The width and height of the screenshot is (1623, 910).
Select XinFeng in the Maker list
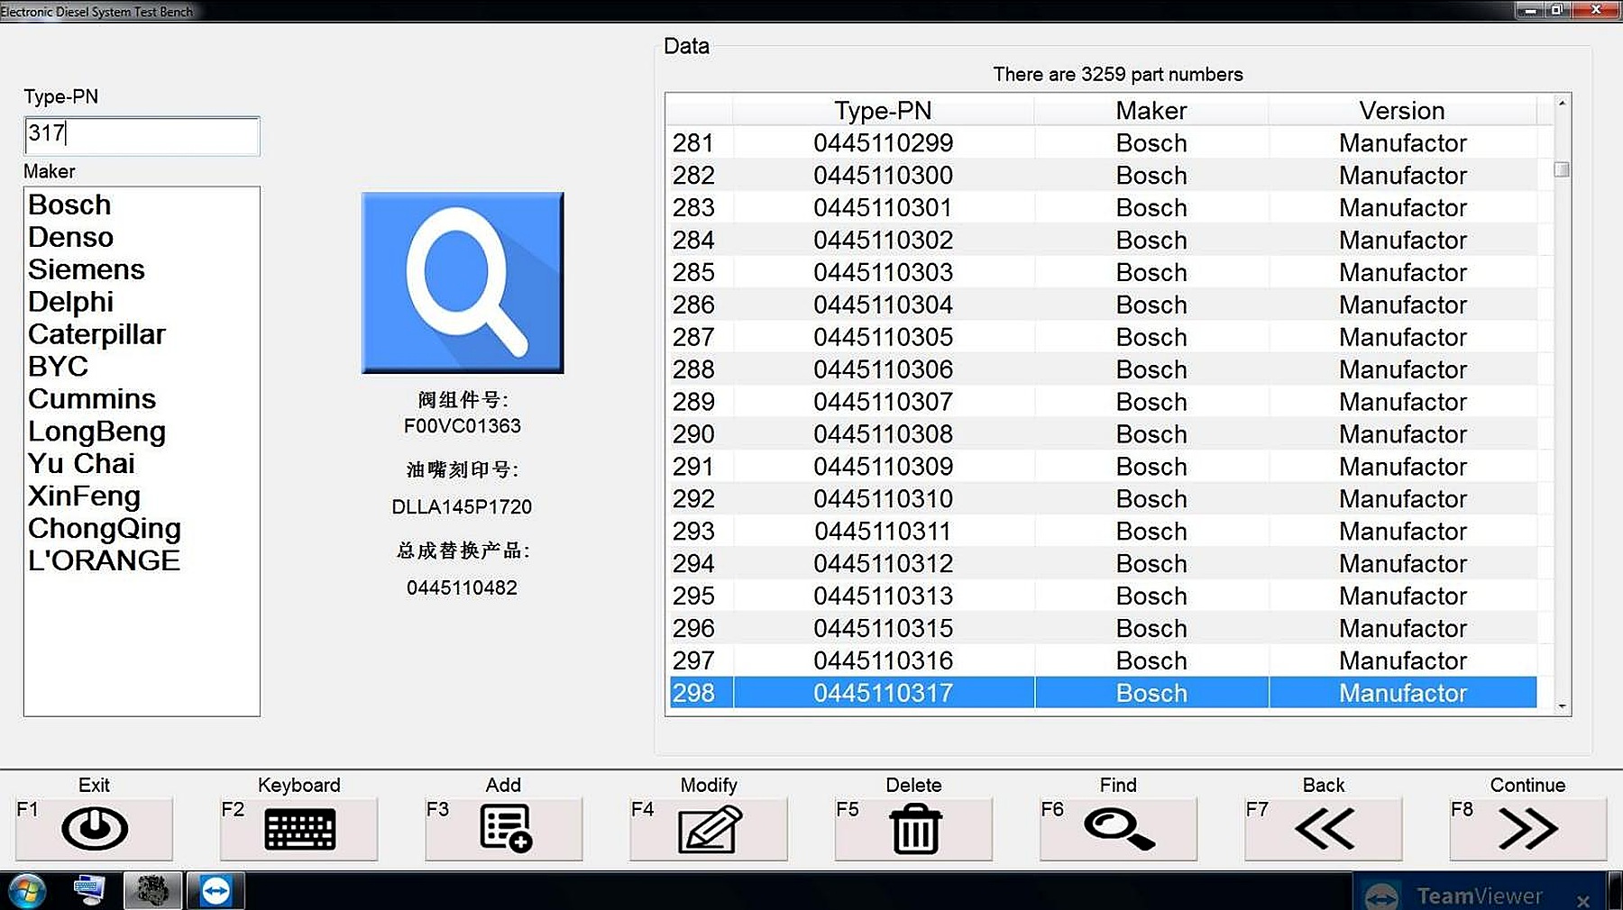tap(84, 496)
